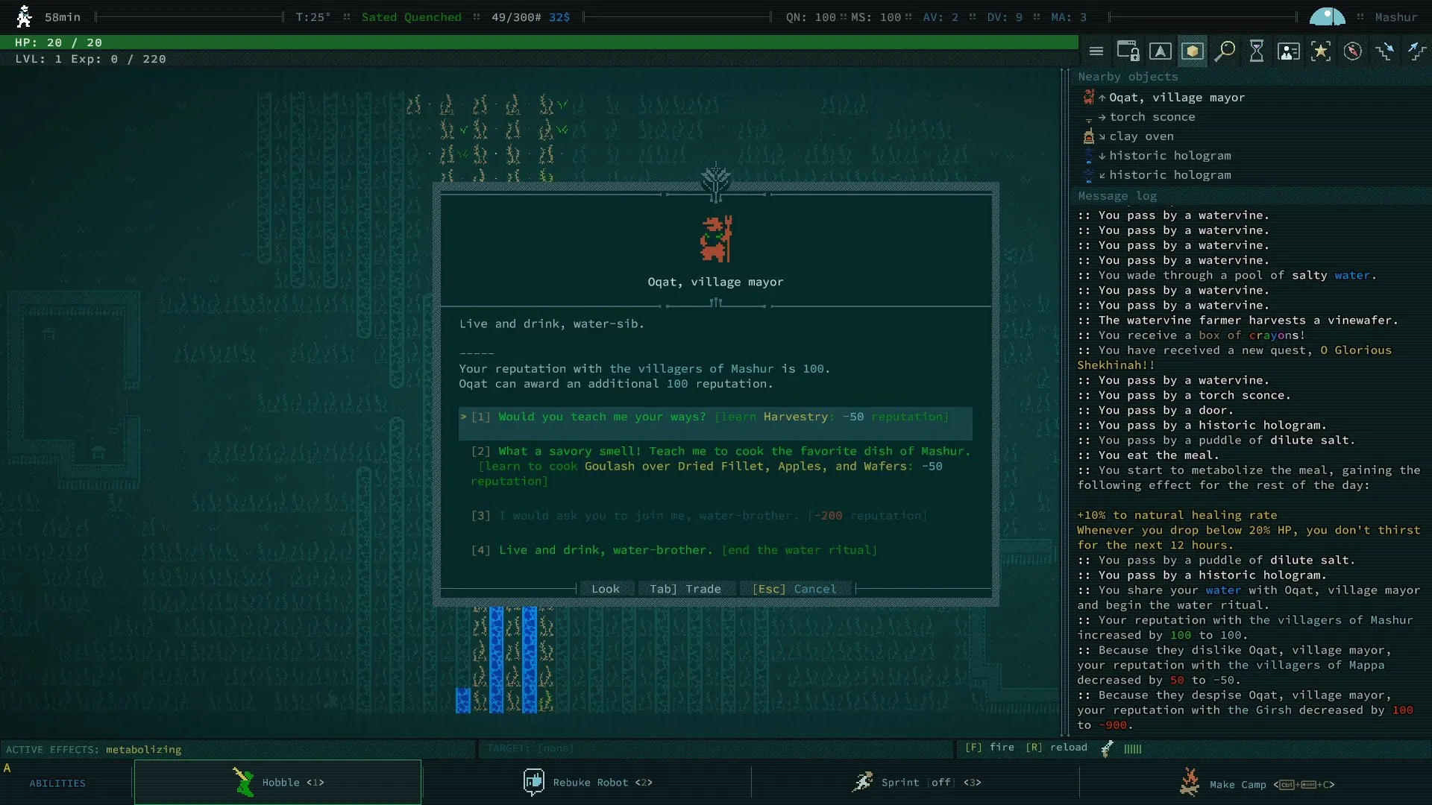The image size is (1432, 805).
Task: Click the '32$' water drams value
Action: click(559, 17)
